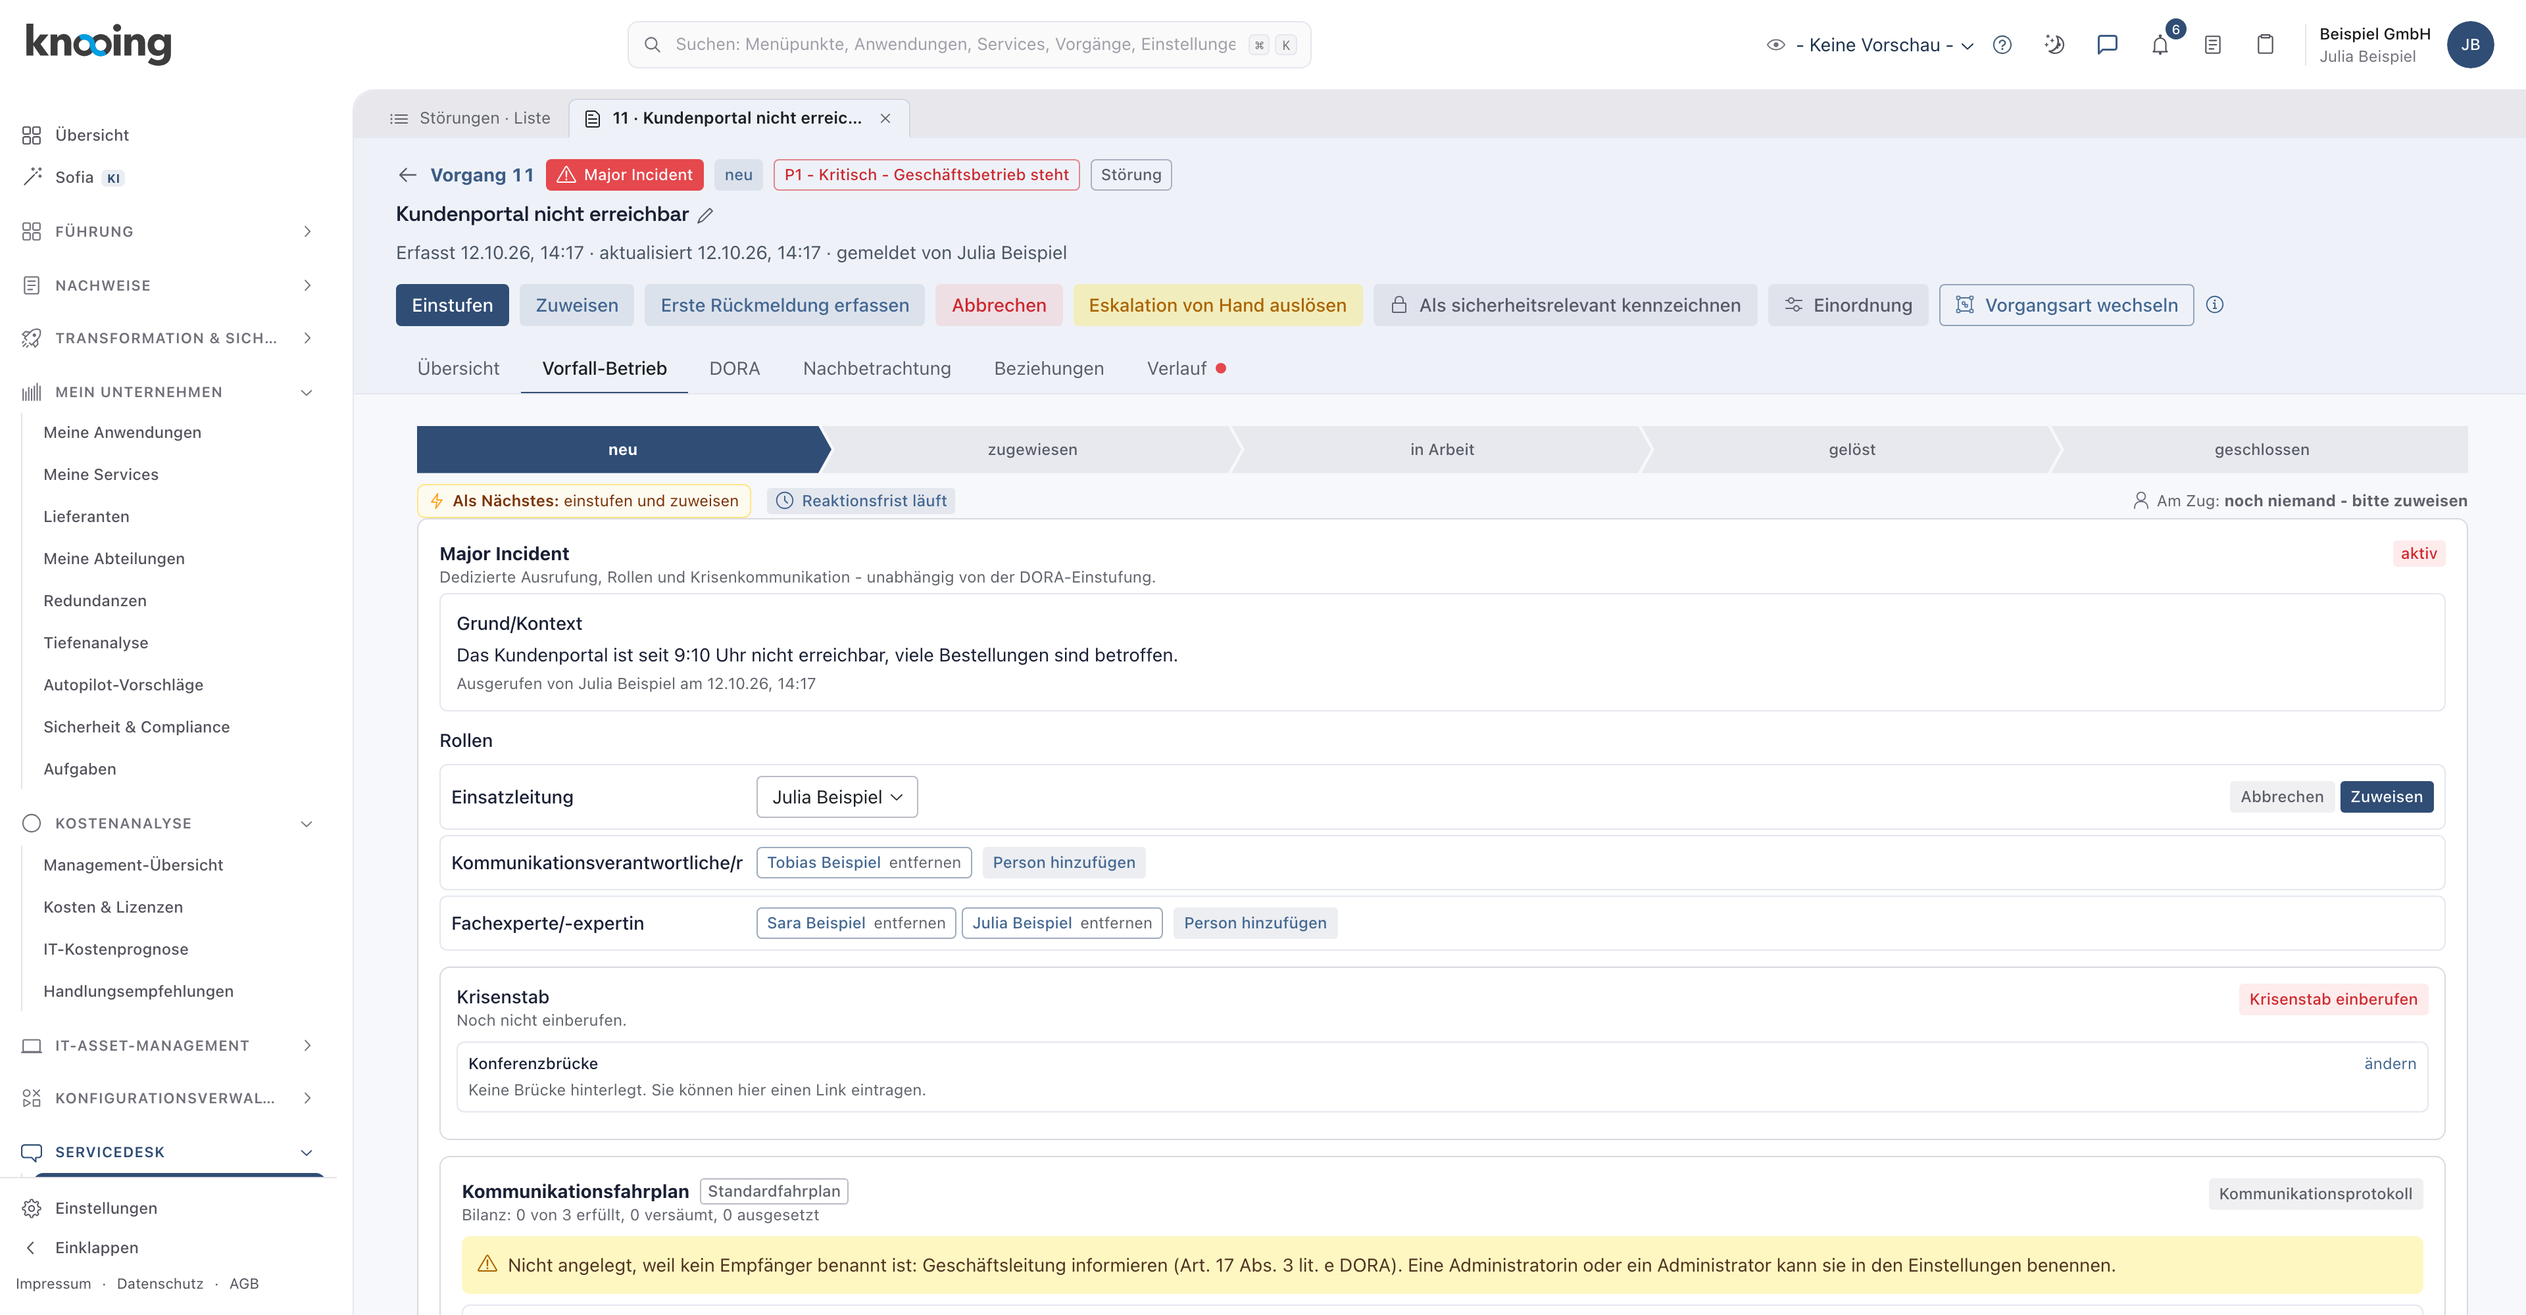
Task: Open Sofia KI assistant
Action: pyautogui.click(x=74, y=178)
